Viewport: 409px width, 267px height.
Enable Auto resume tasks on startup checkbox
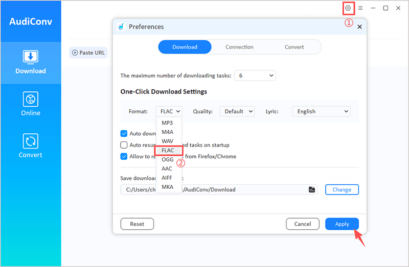[x=124, y=145]
